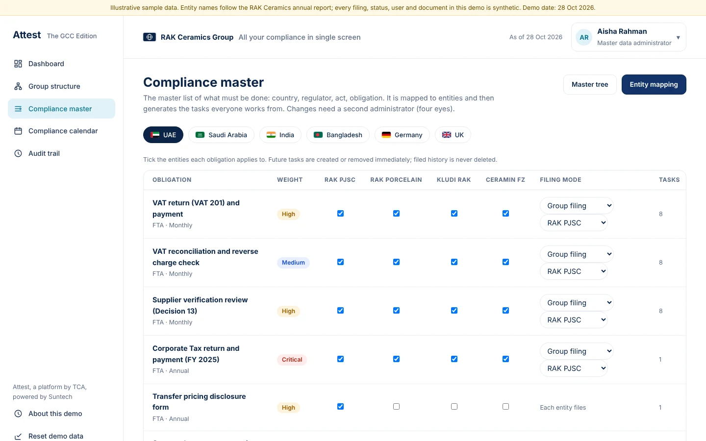Click the Saudi Arabia flag icon
The height and width of the screenshot is (441, 706).
[x=200, y=135]
